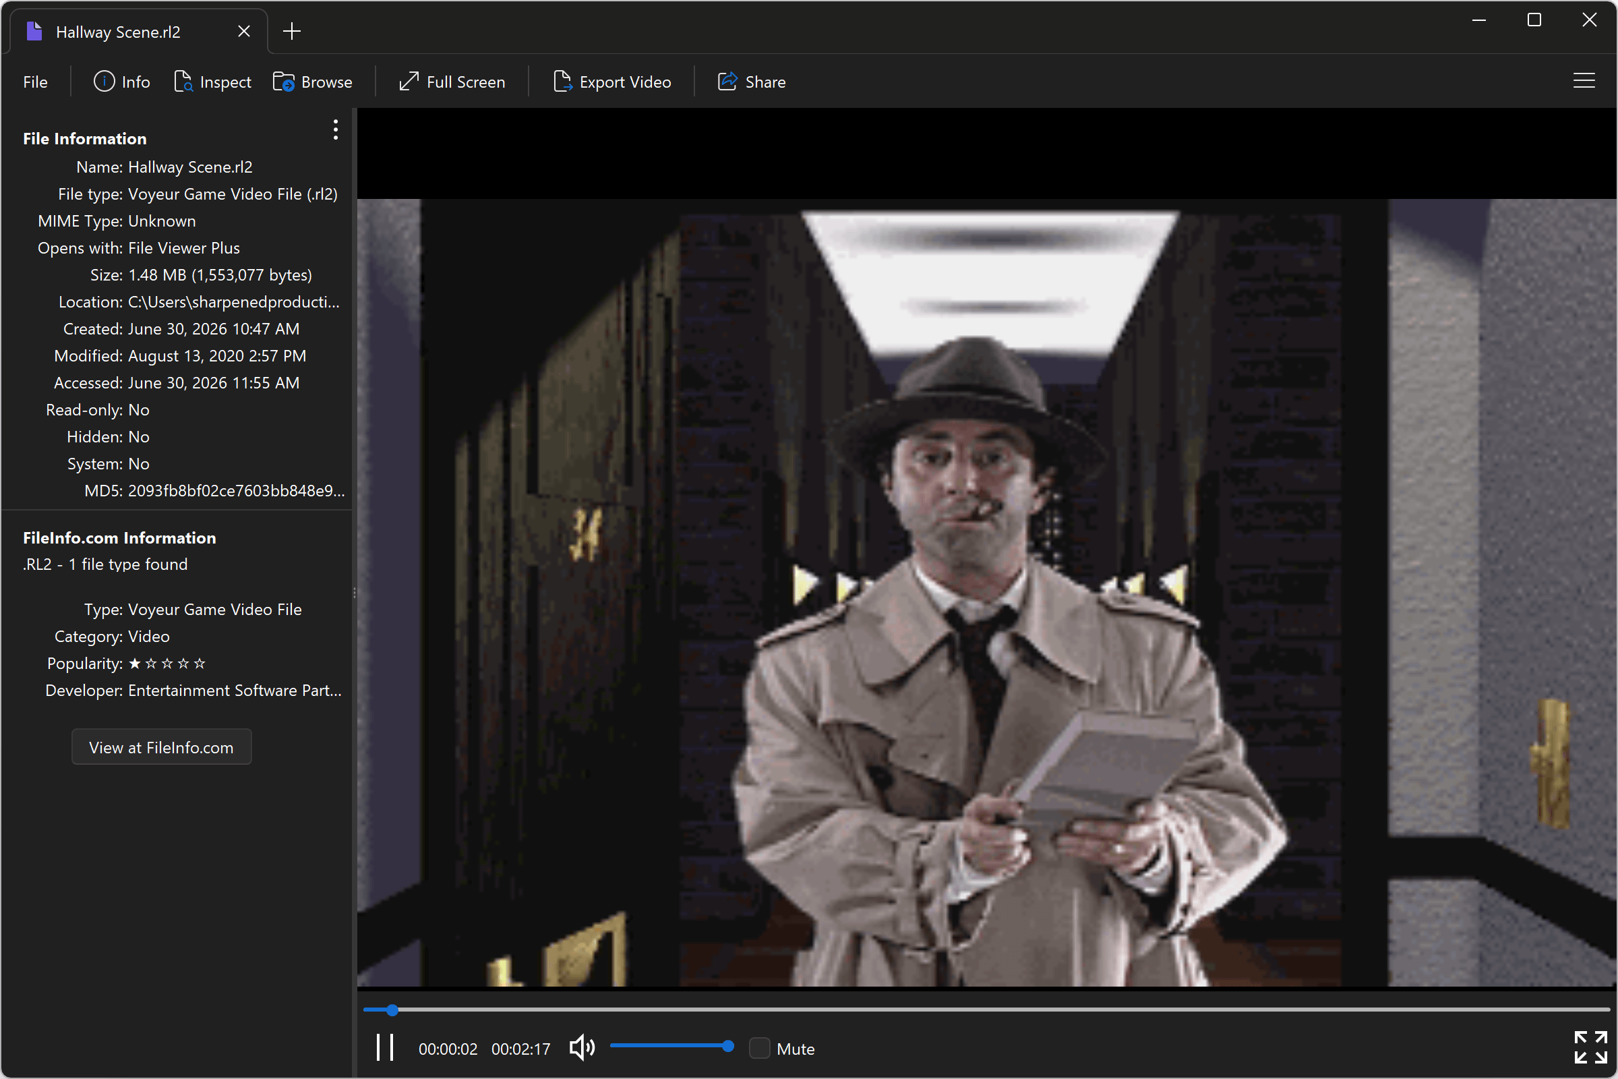Open Browse file browser
The width and height of the screenshot is (1618, 1079).
pos(312,82)
